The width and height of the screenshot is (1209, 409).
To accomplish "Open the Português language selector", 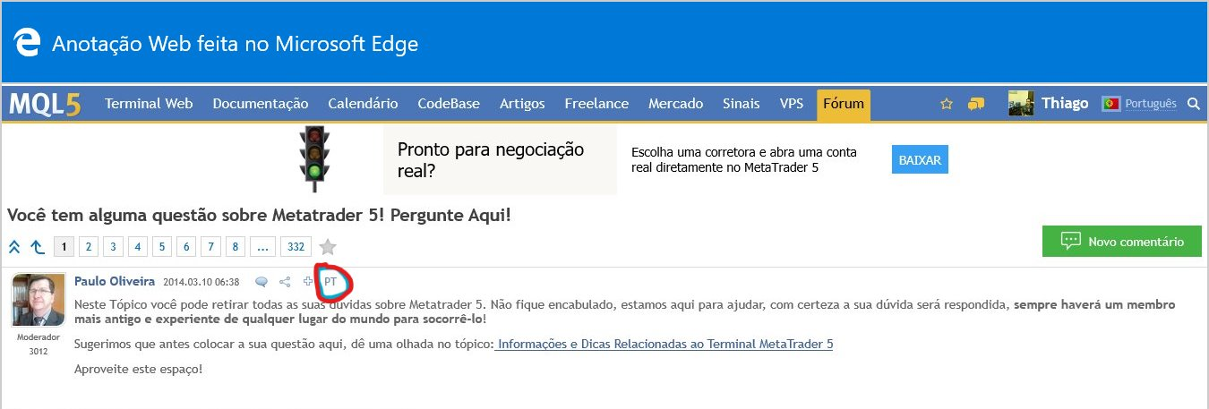I will pos(1139,104).
